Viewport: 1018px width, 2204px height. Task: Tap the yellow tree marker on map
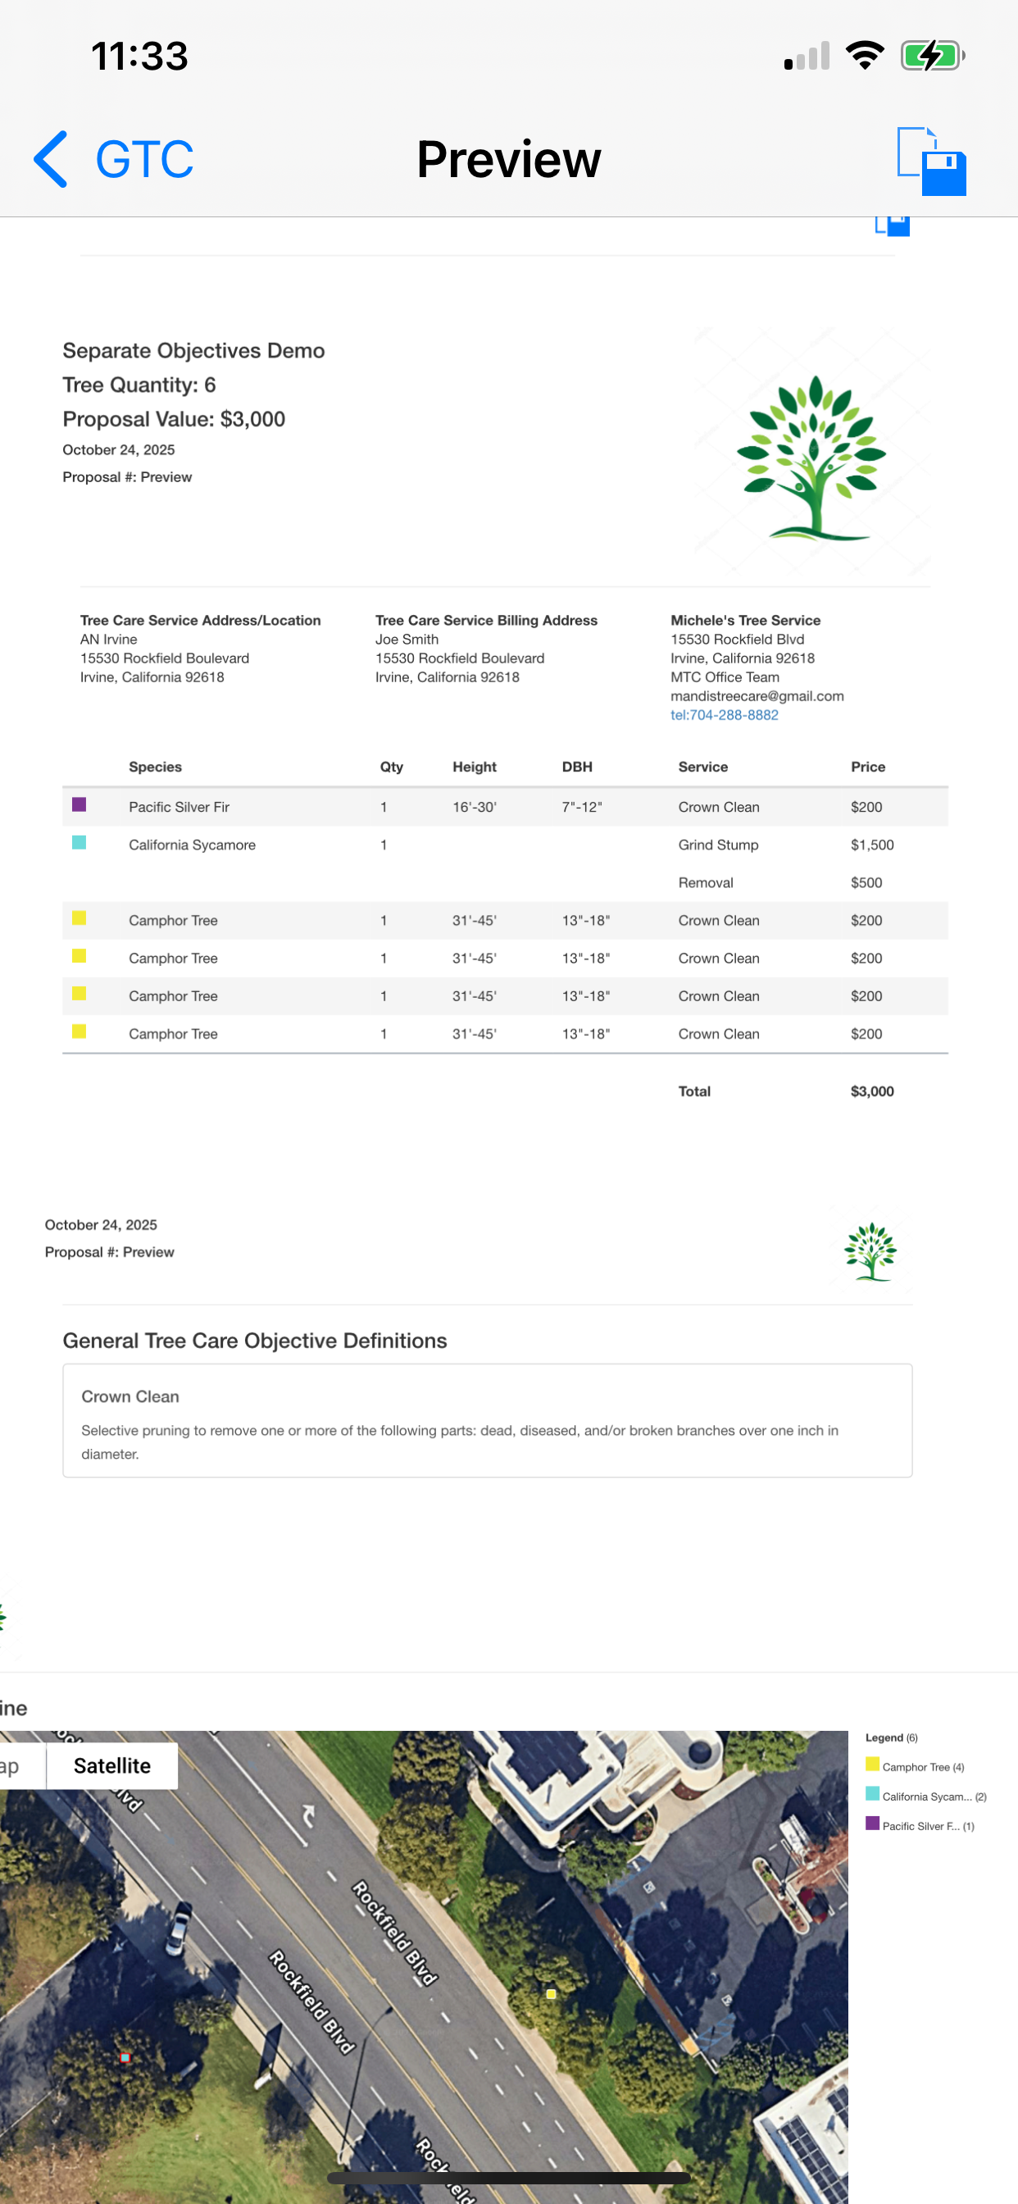click(x=551, y=1992)
